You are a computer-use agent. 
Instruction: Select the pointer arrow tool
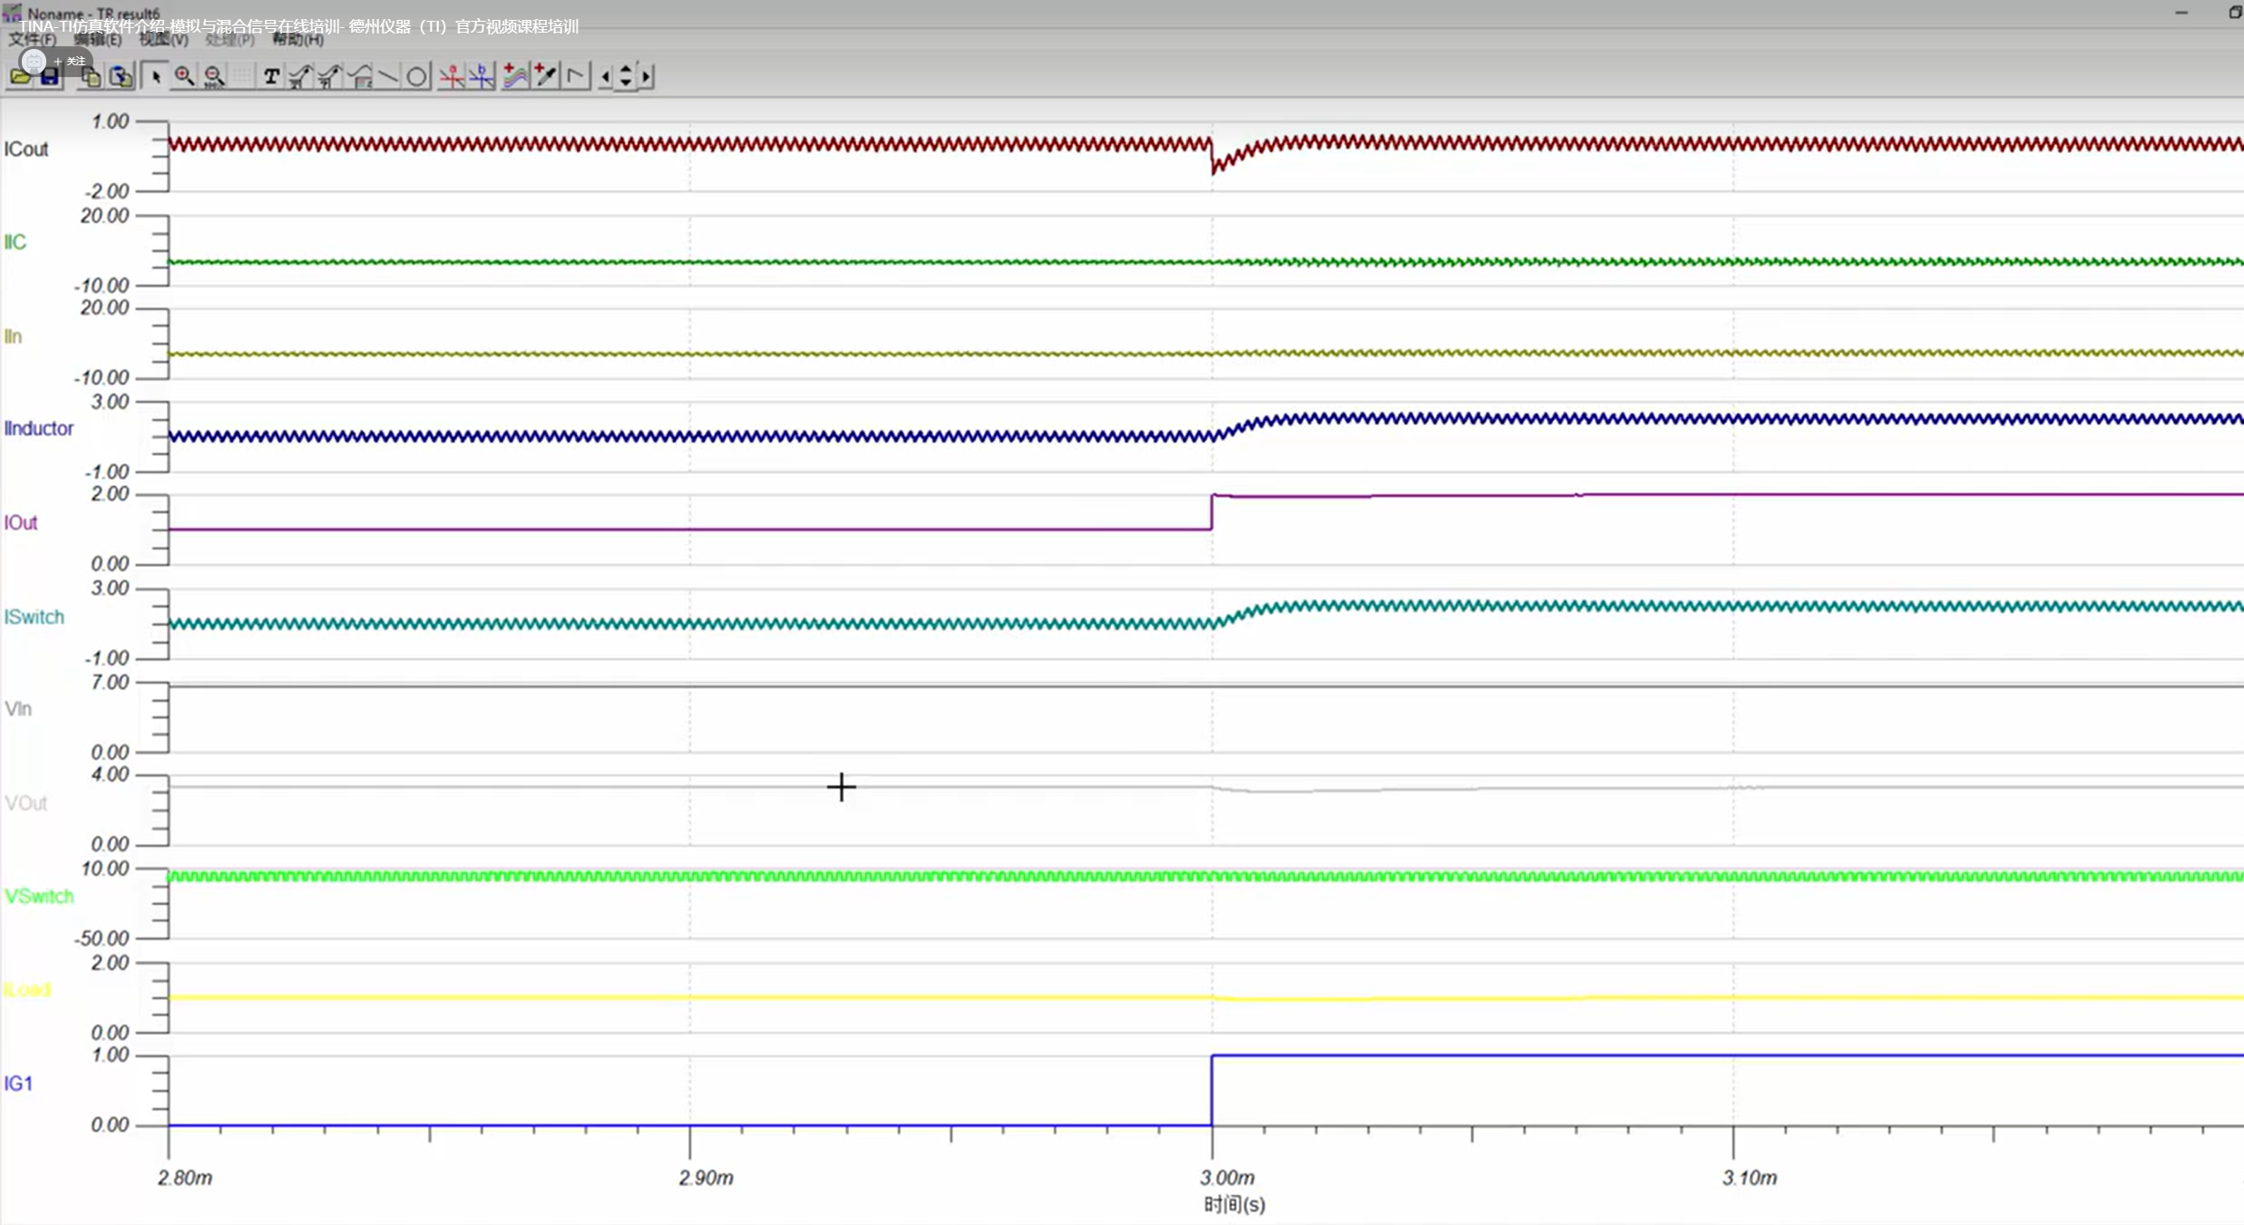(155, 76)
